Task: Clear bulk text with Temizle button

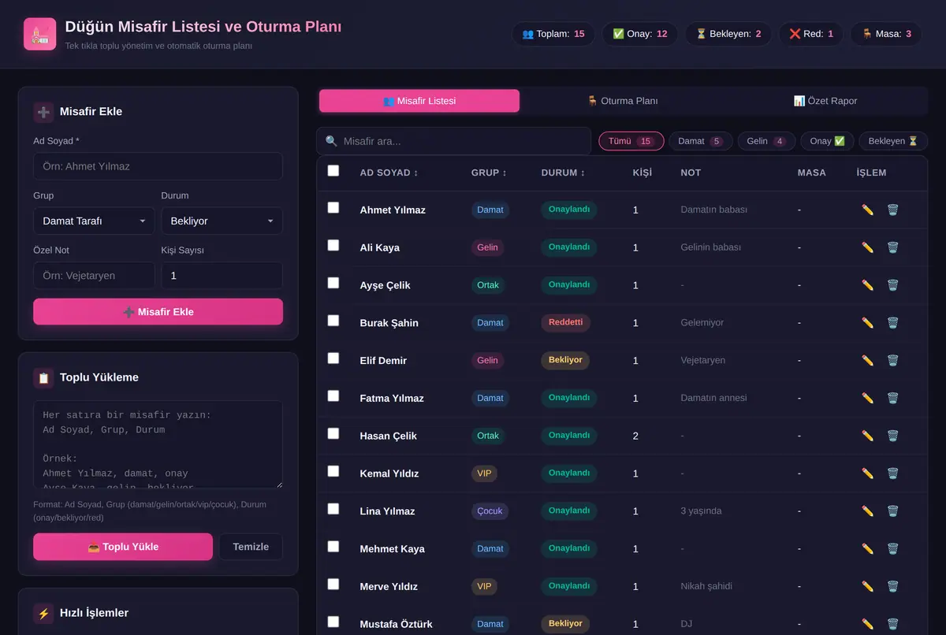Action: pos(251,547)
